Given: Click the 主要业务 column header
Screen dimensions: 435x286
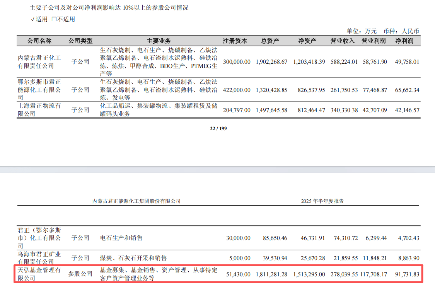Looking at the screenshot, I should click(159, 41).
